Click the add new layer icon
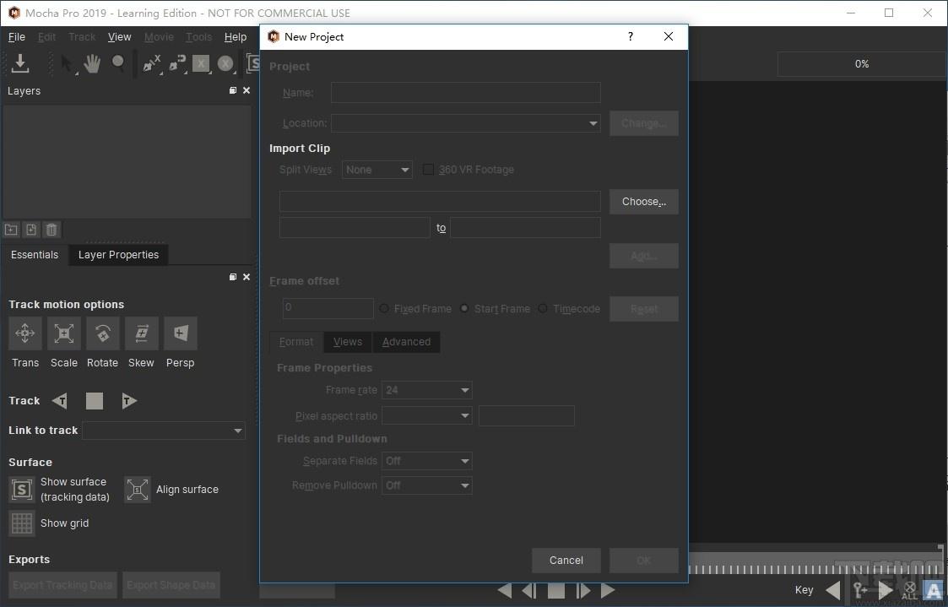The height and width of the screenshot is (607, 948). (x=31, y=230)
